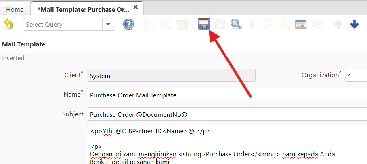Screen dimensions: 367x164
Task: Open the Help question mark icon
Action: click(x=128, y=24)
